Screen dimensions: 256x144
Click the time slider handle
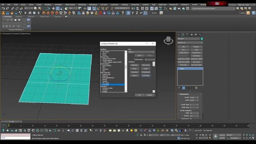(x=12, y=122)
